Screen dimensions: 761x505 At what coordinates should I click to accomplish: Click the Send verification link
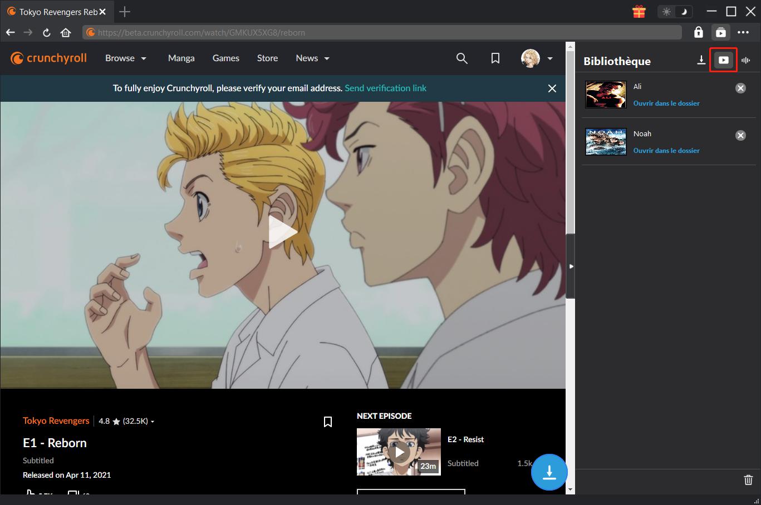385,88
